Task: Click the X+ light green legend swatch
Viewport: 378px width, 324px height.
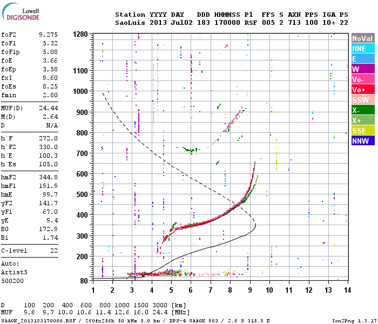Action: (x=363, y=120)
